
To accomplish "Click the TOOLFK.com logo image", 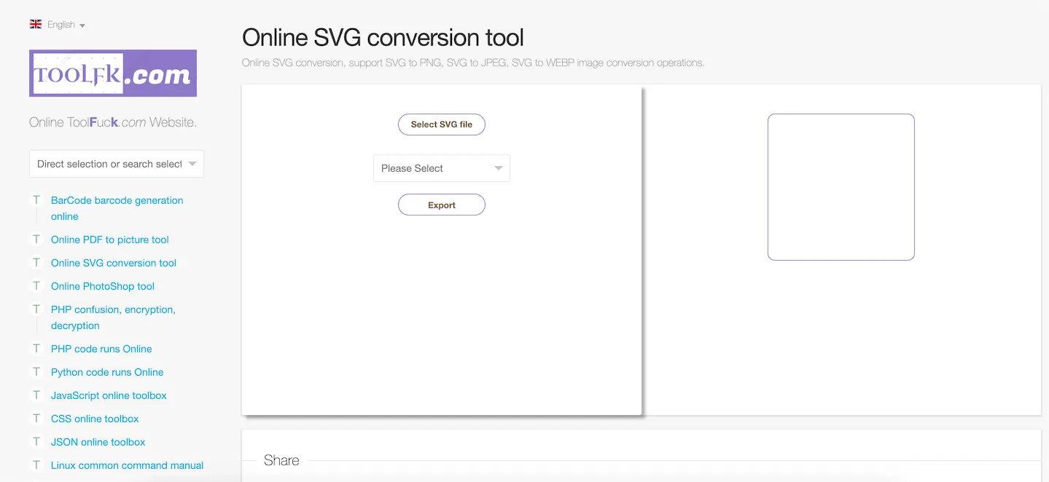I will [x=112, y=73].
